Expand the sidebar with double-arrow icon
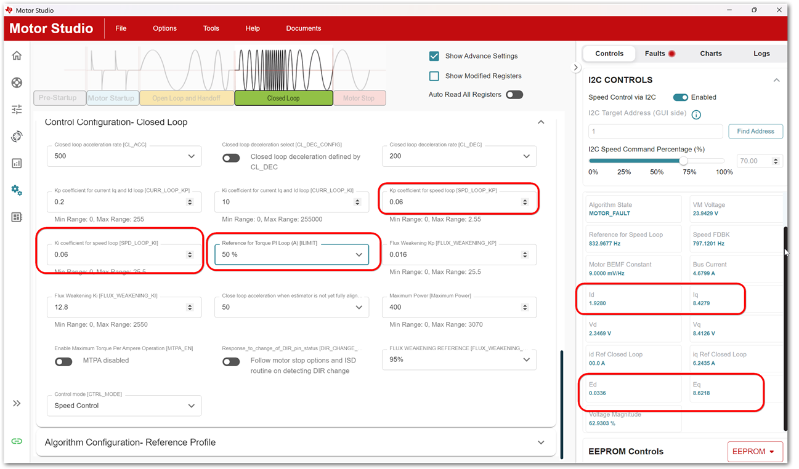This screenshot has width=799, height=469. tap(17, 404)
